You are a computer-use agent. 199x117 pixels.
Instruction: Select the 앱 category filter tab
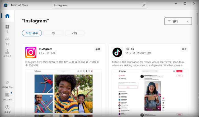tap(53, 33)
